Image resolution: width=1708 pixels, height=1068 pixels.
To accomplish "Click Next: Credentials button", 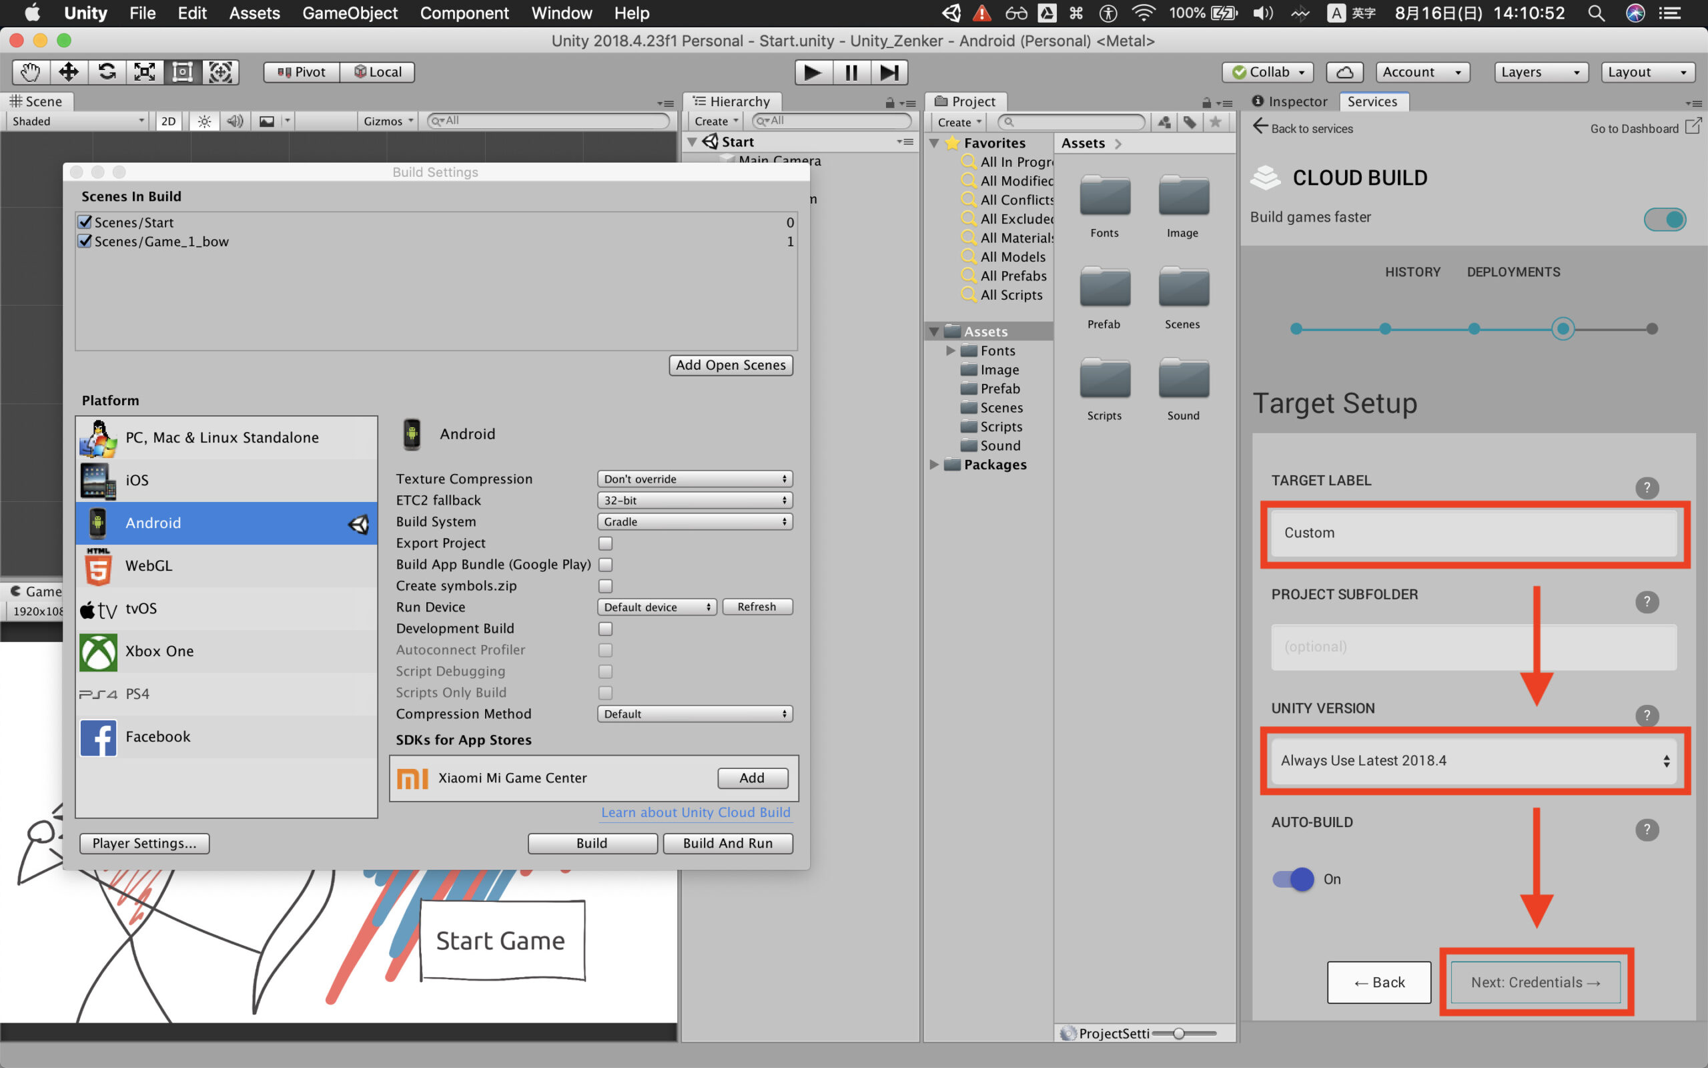I will point(1535,982).
